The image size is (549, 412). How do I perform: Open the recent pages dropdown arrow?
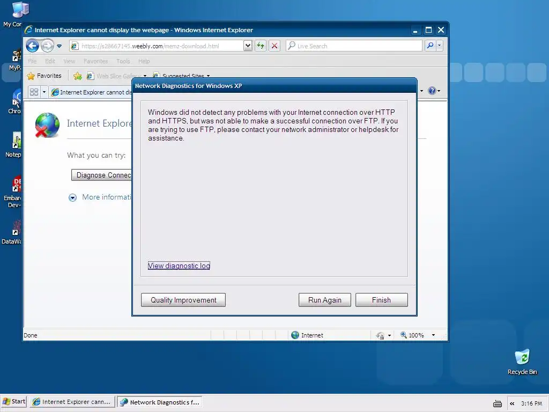(x=59, y=46)
